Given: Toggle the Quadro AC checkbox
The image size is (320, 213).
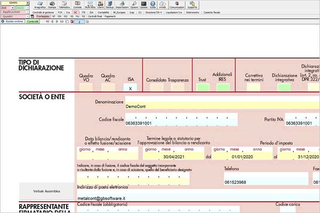Looking at the screenshot, I should [108, 87].
